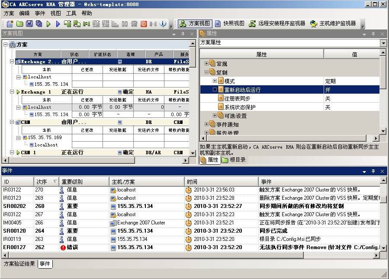This screenshot has width=389, height=279.
Task: Close the 事件 panel
Action: point(383,171)
